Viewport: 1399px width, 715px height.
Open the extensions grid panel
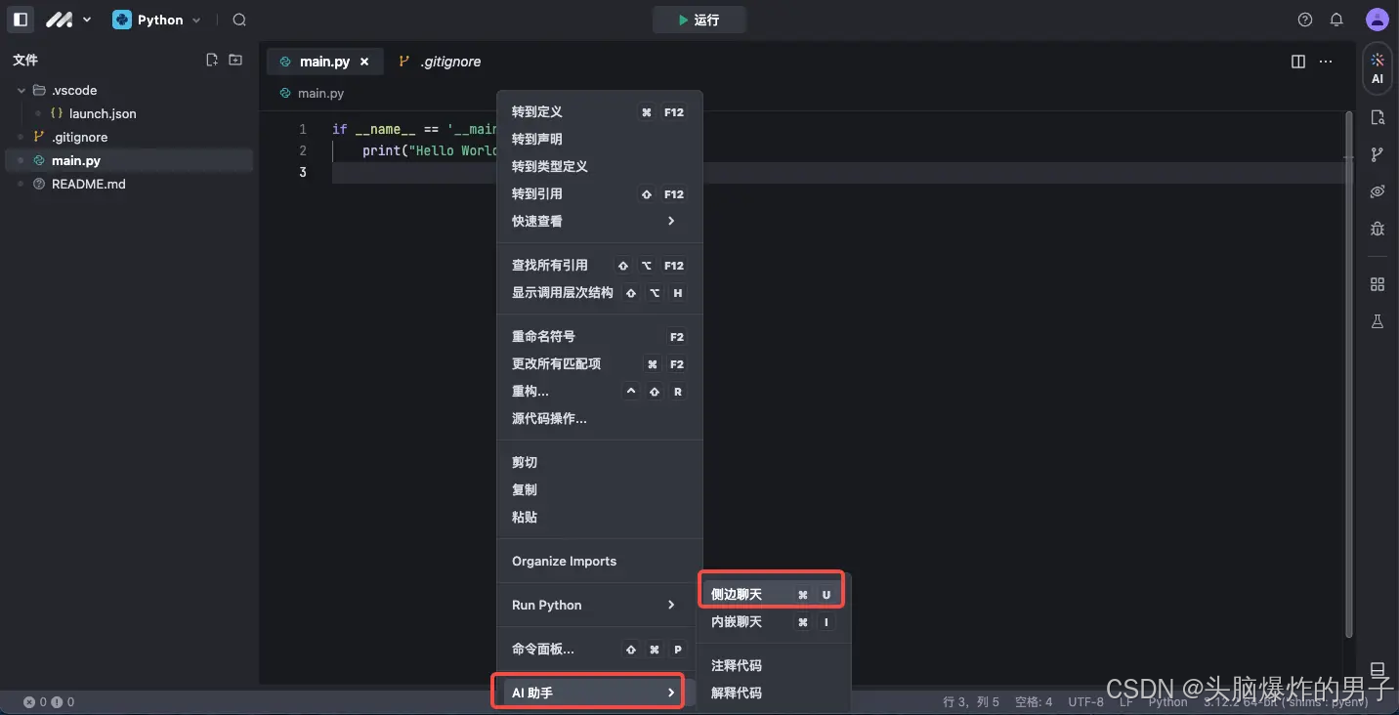click(x=1377, y=283)
